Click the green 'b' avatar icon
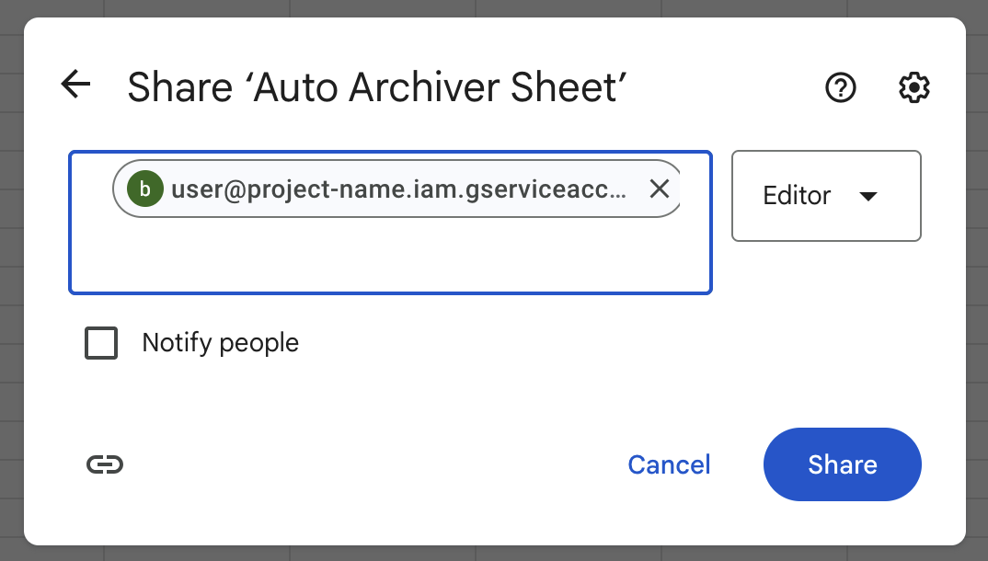 coord(145,189)
